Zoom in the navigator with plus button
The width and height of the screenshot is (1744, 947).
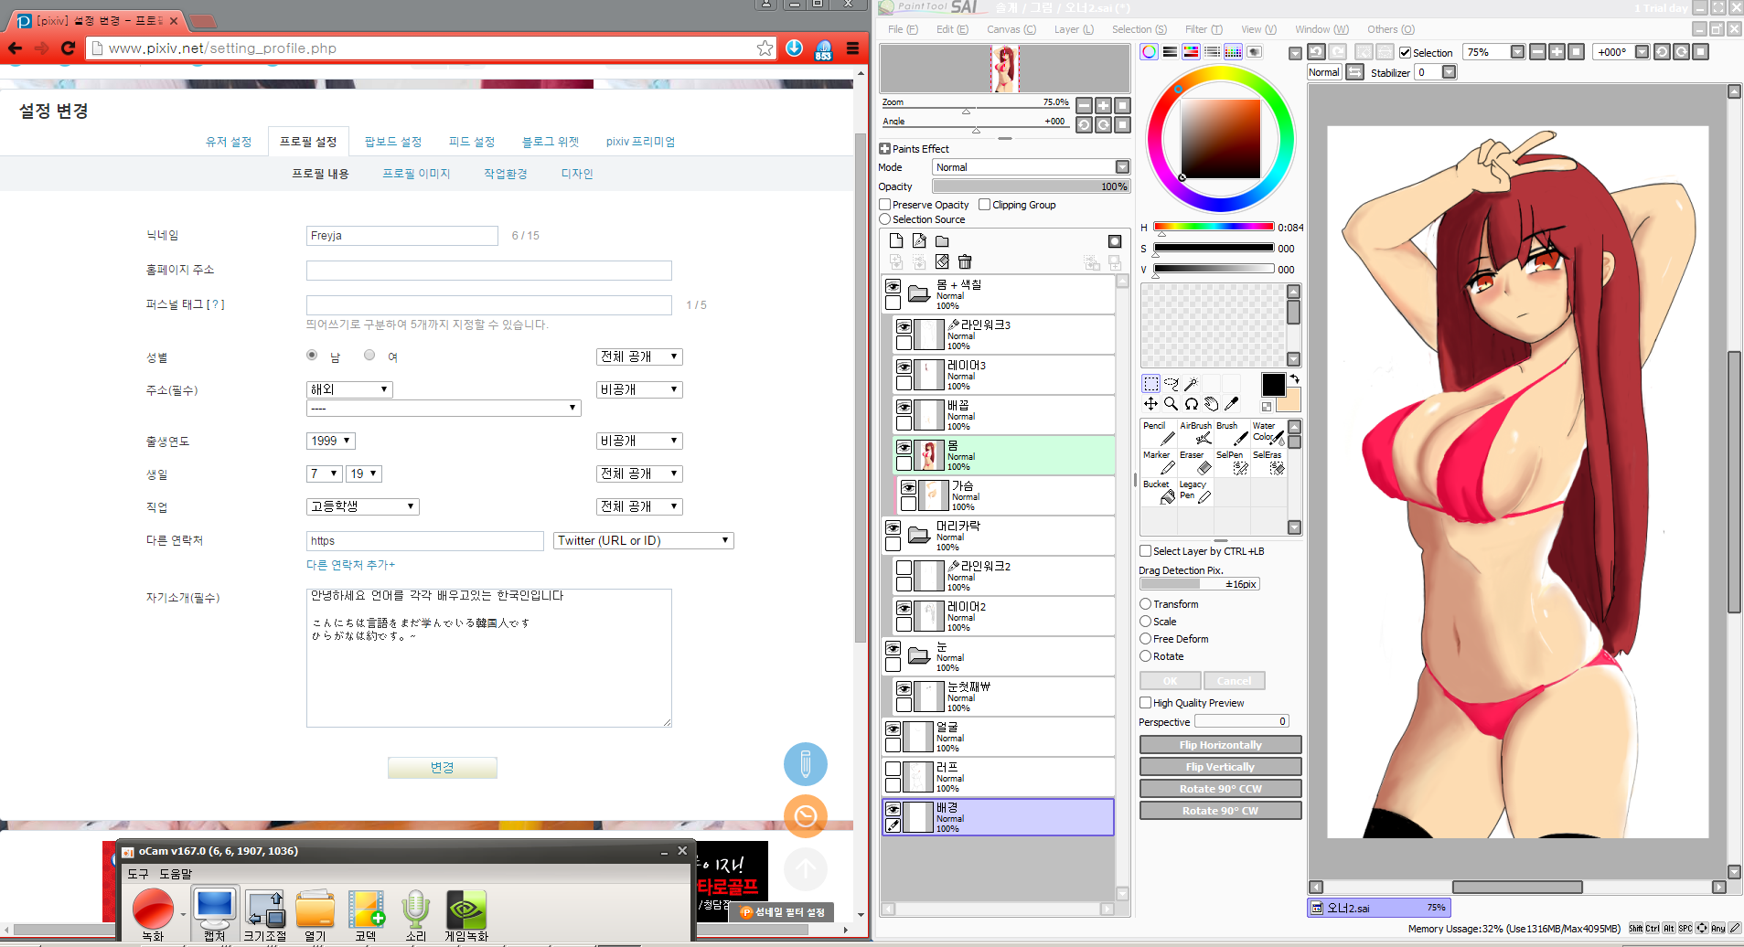1104,106
